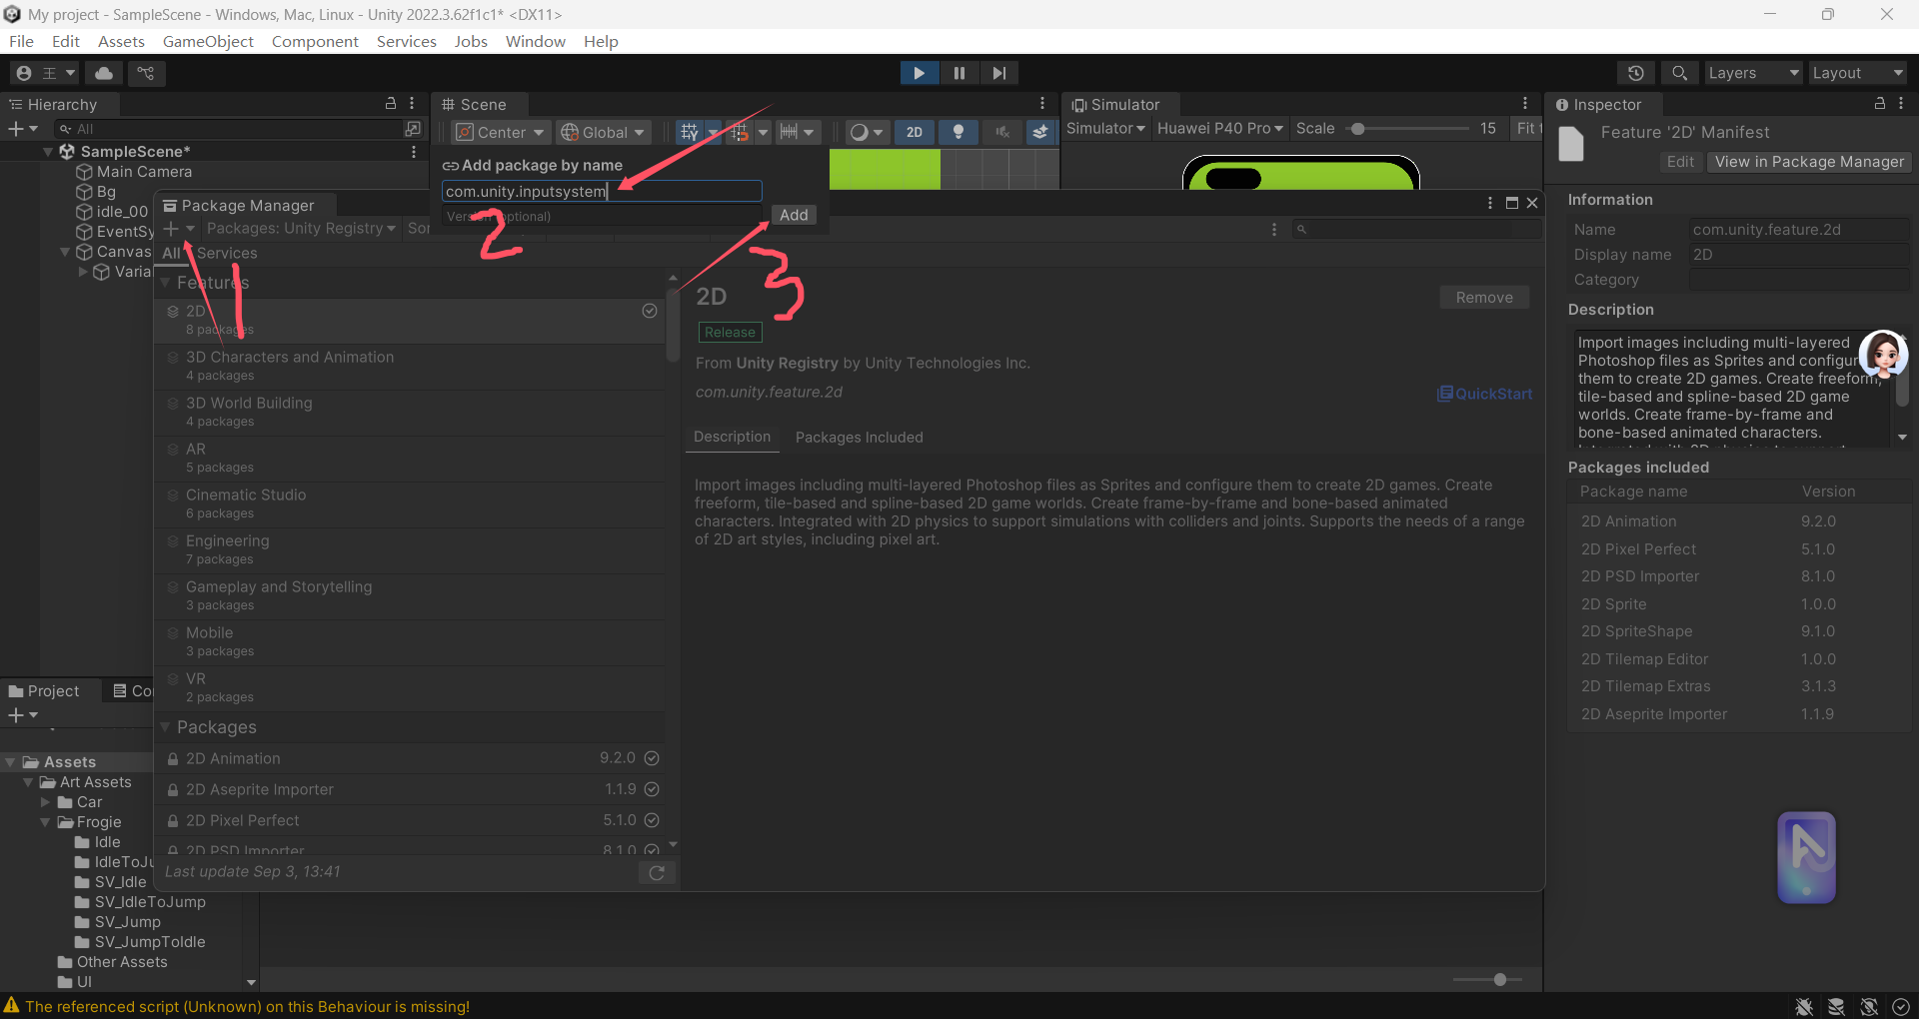
Task: Open the search window from Hierarchy search bar
Action: (413, 129)
